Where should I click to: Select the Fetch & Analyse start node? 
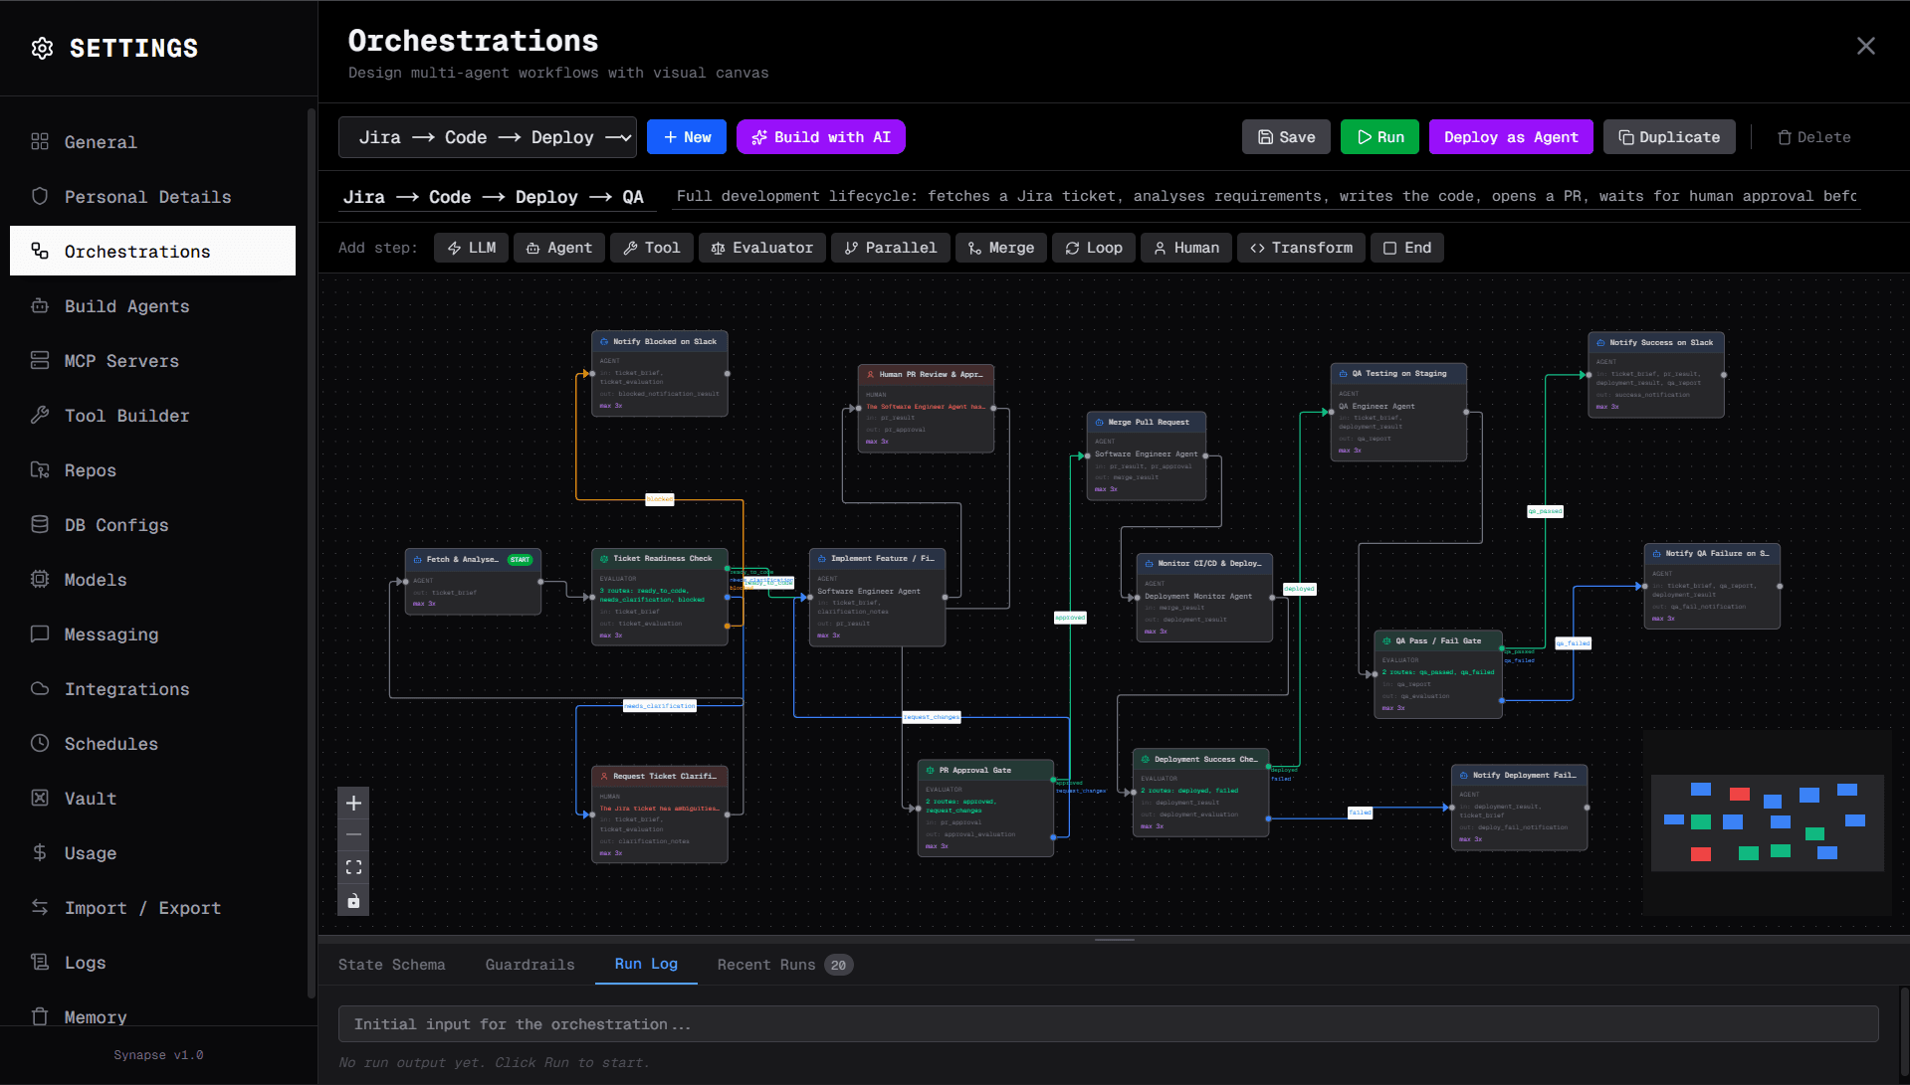[x=473, y=582]
